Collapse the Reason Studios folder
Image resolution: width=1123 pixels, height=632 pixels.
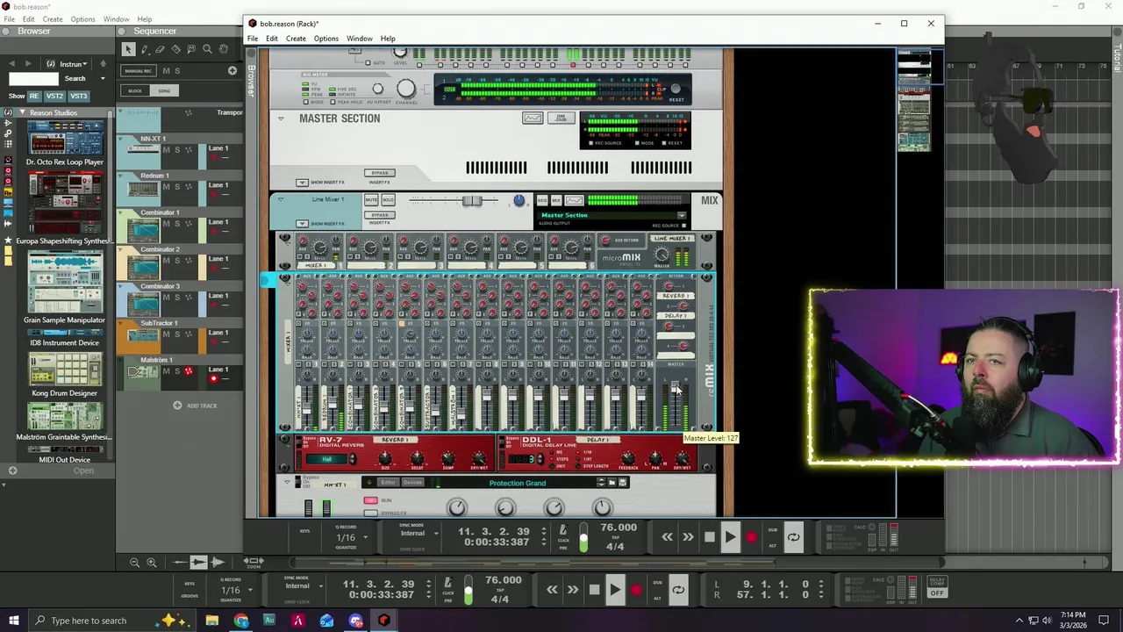(x=22, y=112)
